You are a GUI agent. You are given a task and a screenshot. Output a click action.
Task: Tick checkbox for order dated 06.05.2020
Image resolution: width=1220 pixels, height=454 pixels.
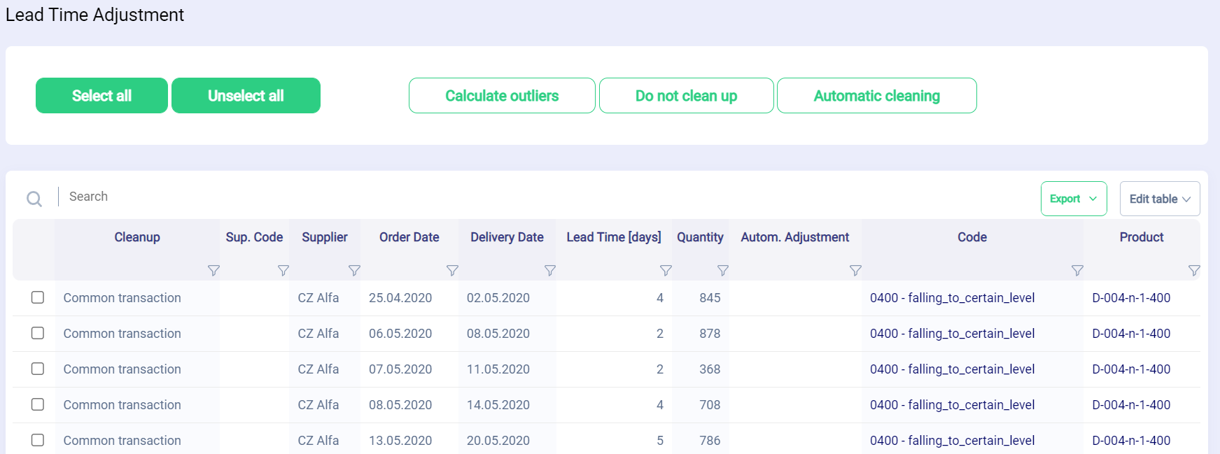(x=38, y=333)
